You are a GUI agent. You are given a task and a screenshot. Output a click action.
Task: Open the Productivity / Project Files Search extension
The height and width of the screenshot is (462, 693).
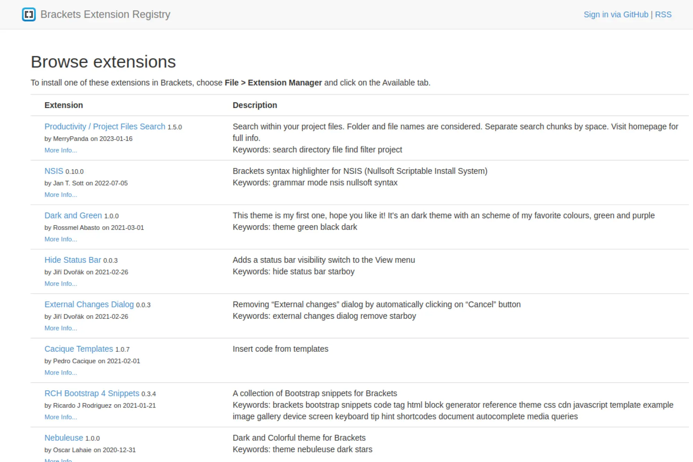pyautogui.click(x=104, y=126)
